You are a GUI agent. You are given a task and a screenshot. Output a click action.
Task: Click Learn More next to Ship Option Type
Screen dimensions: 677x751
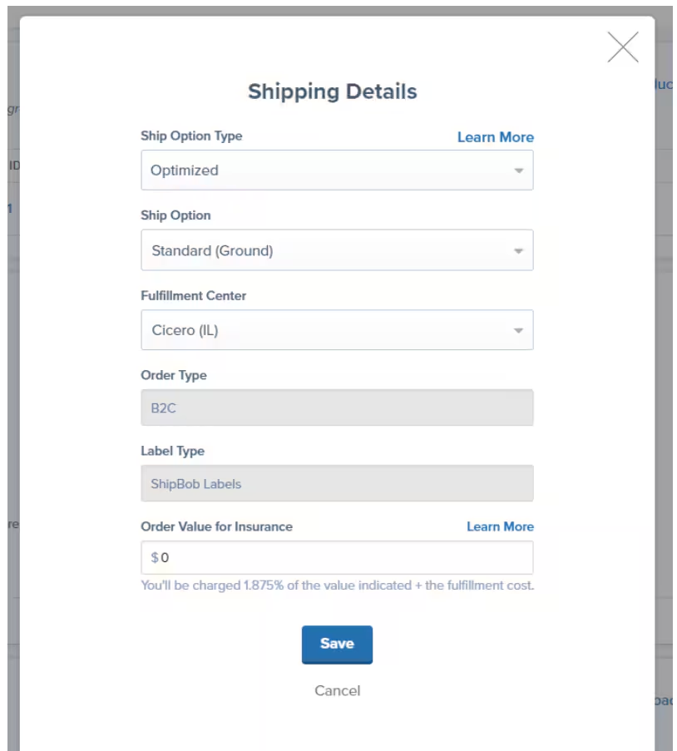pos(495,136)
